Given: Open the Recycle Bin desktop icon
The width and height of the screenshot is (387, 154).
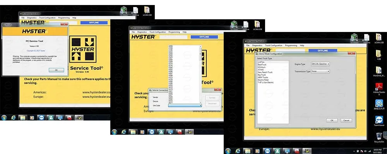Looking at the screenshot, I should pyautogui.click(x=379, y=137).
